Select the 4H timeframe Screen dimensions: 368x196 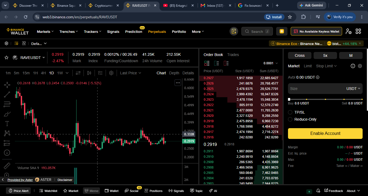click(x=43, y=73)
